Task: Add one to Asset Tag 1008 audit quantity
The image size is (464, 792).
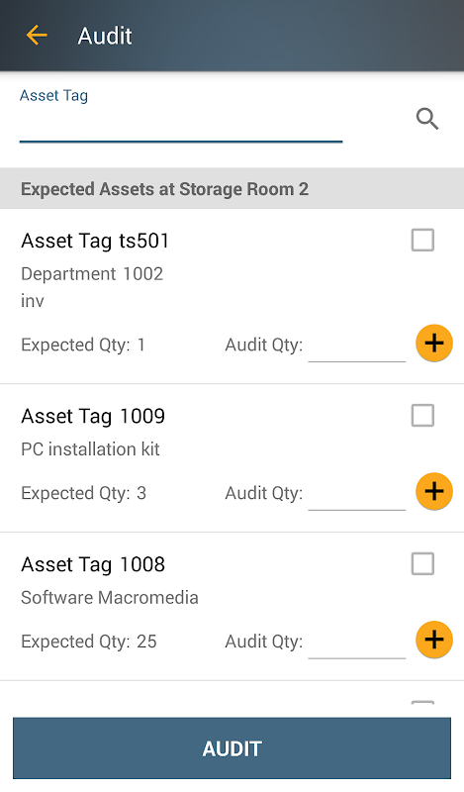Action: point(434,640)
